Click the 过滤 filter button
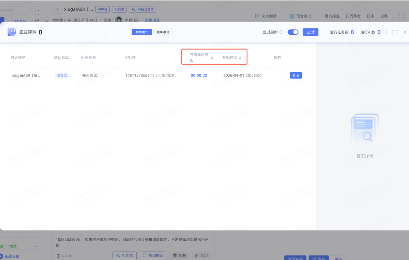This screenshot has height=260, width=409. (x=311, y=32)
